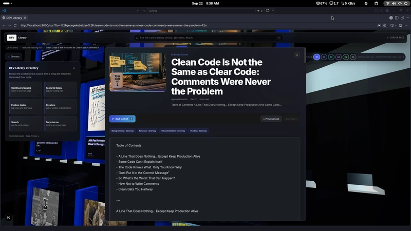Click the Next.js N badge at bottom left
411x231 pixels.
coord(9,217)
